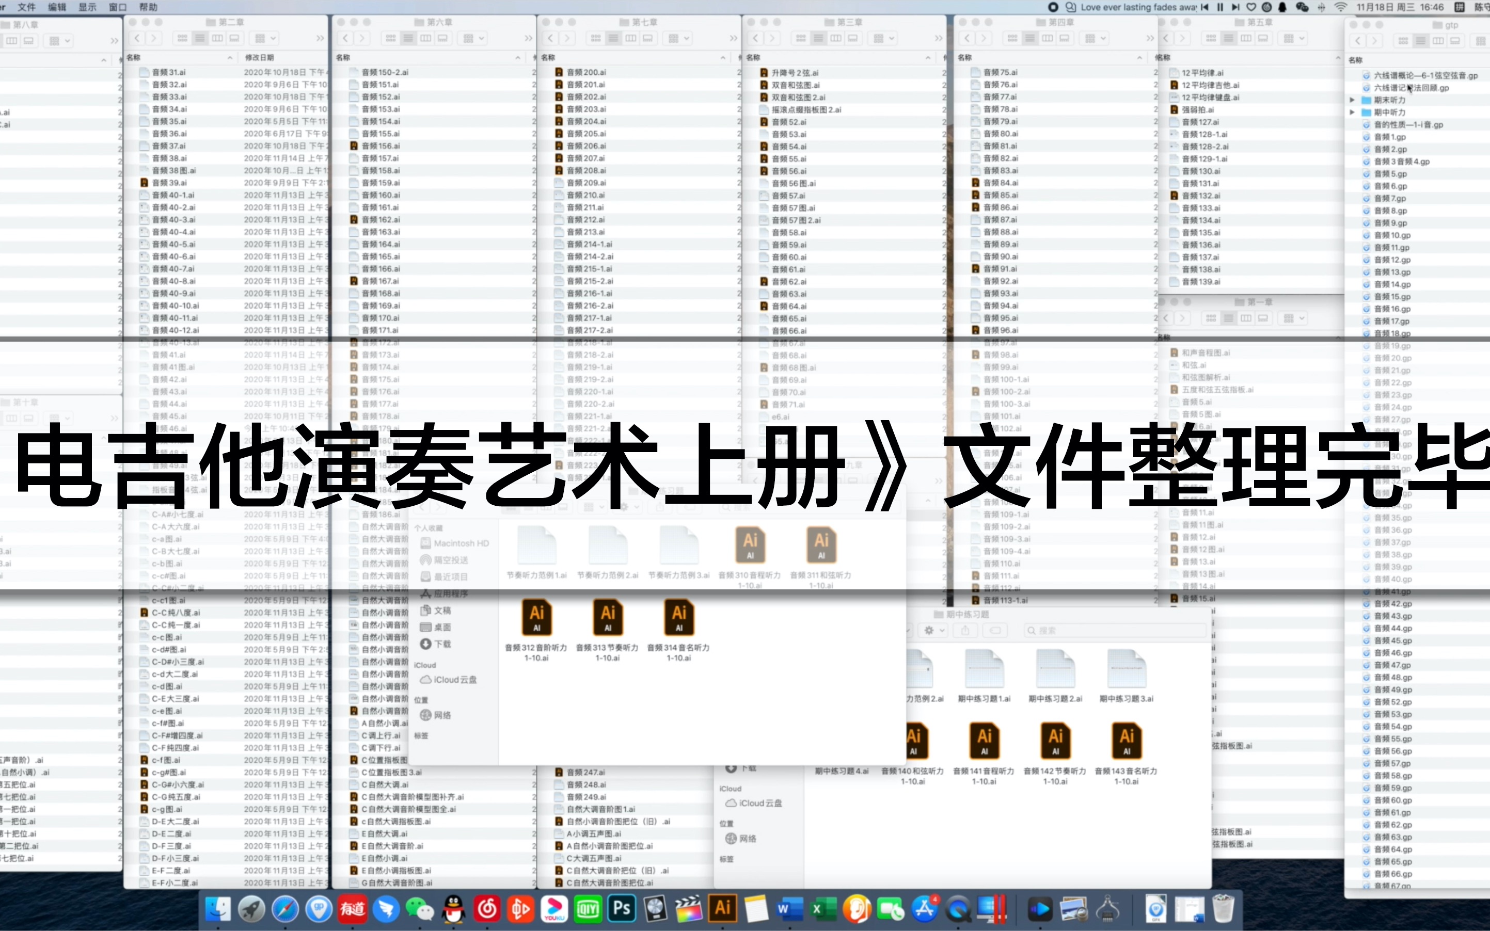Open the 文件 menu
Viewport: 1490px width, 931px height.
[26, 7]
